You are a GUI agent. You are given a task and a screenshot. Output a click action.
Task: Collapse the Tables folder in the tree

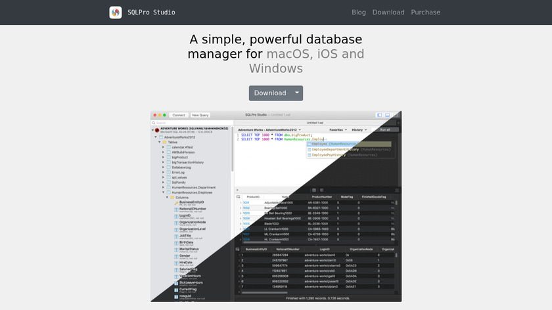pyautogui.click(x=160, y=142)
